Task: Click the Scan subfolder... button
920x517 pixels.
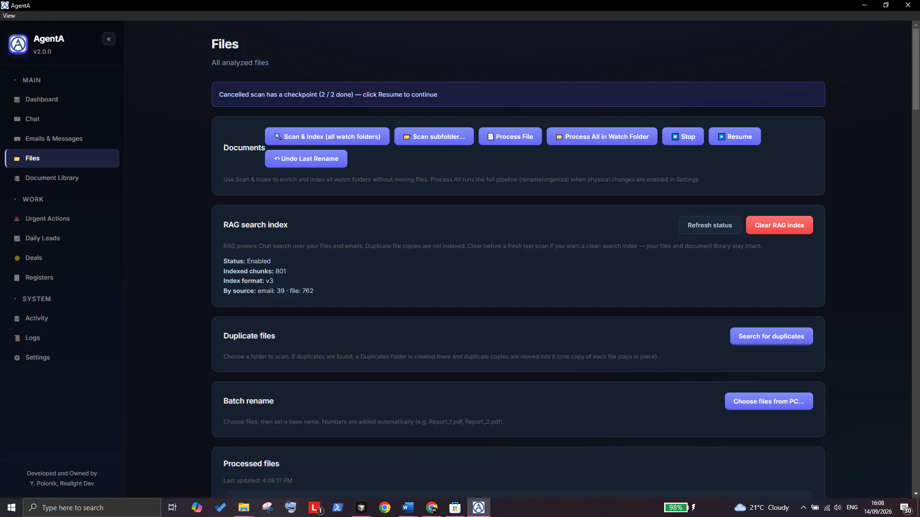Action: click(x=434, y=136)
